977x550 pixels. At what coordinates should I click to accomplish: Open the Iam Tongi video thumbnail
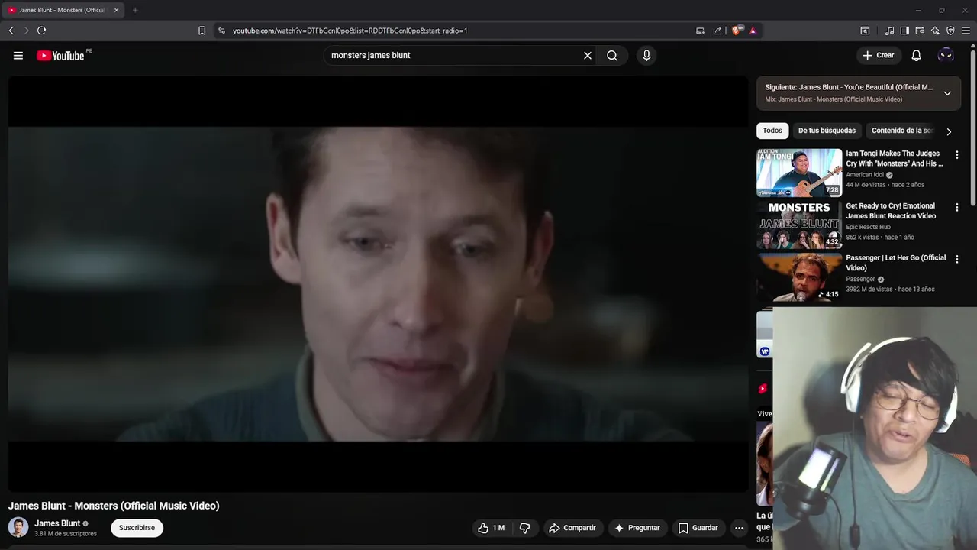click(799, 173)
